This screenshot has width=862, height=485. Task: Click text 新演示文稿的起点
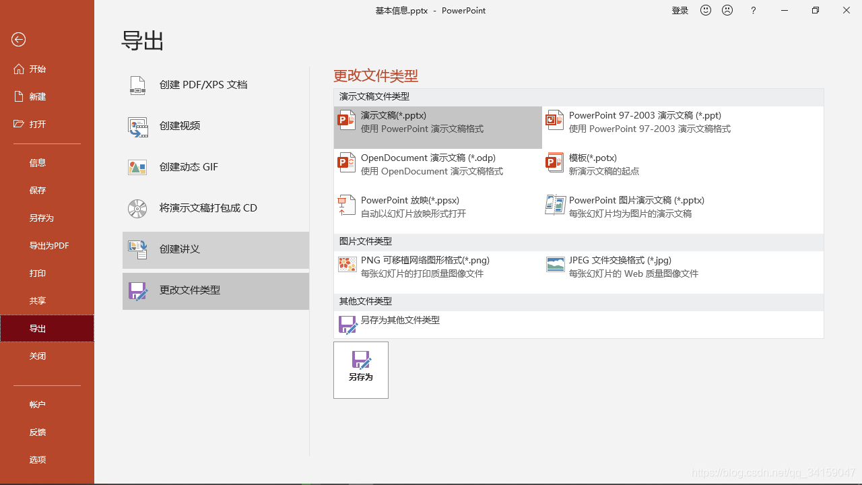tap(604, 171)
